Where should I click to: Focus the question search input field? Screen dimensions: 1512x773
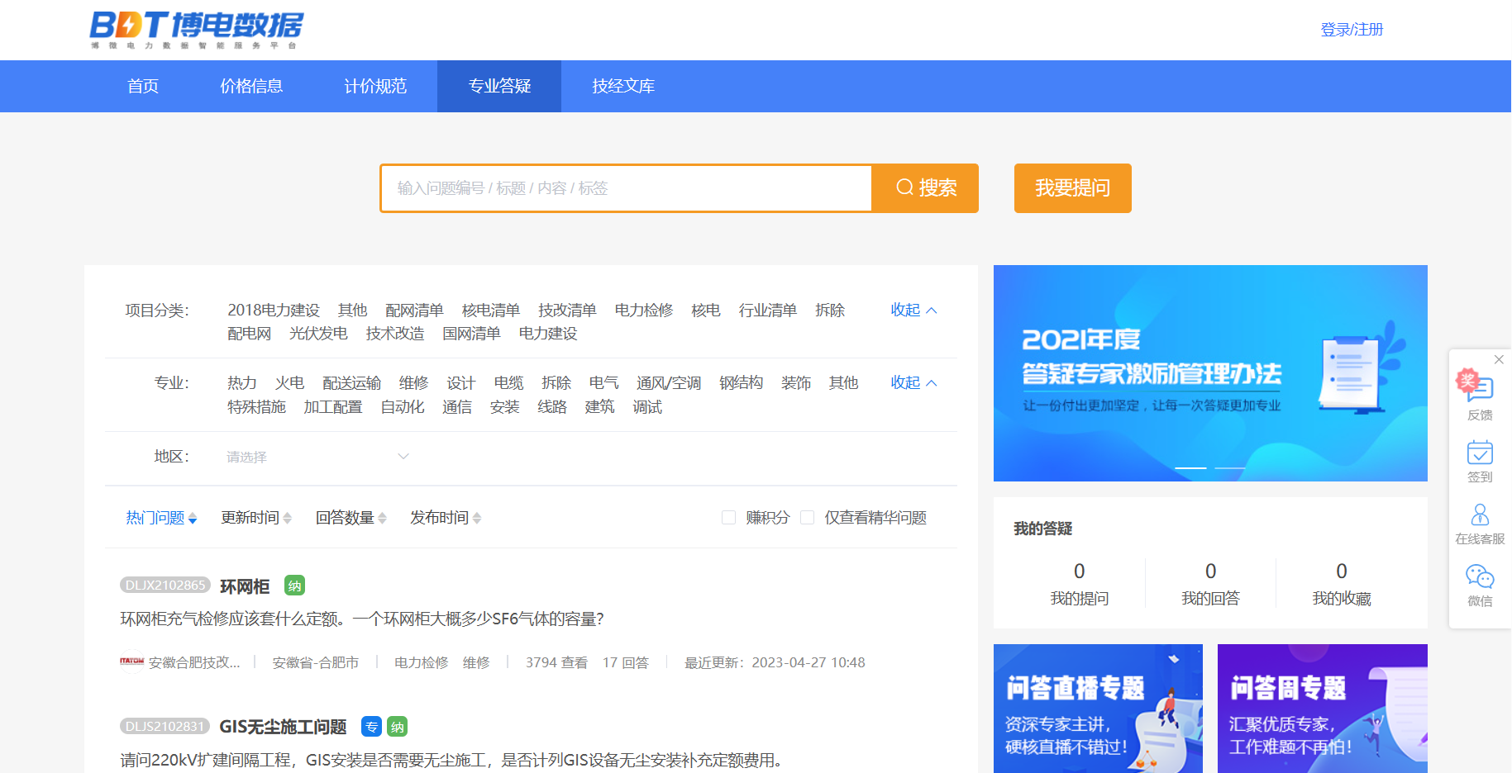point(627,188)
